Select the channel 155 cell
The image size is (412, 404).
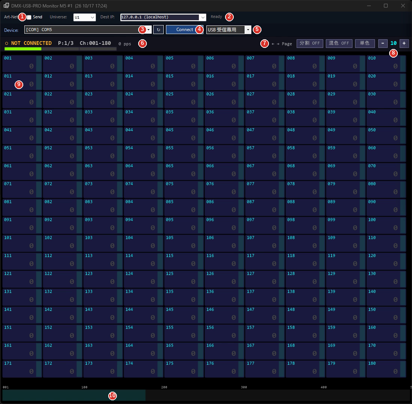click(184, 333)
